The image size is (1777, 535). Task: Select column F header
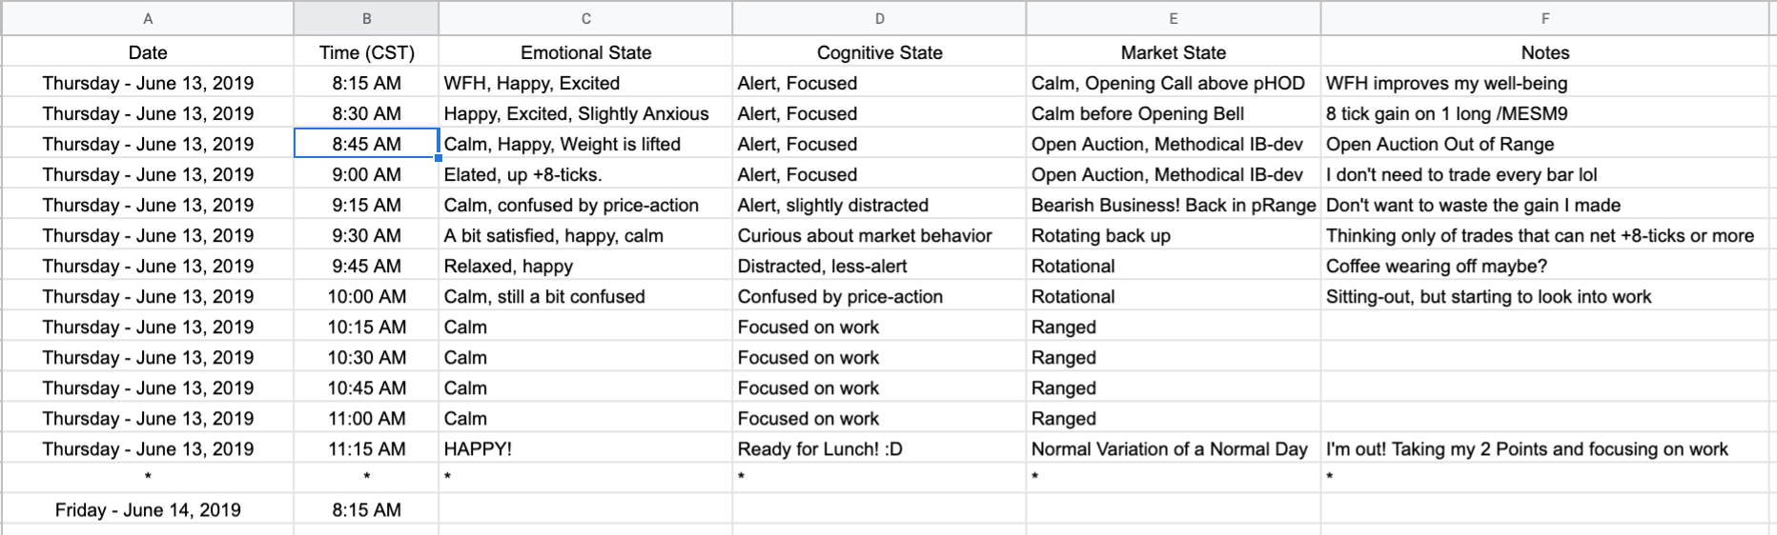point(1545,18)
